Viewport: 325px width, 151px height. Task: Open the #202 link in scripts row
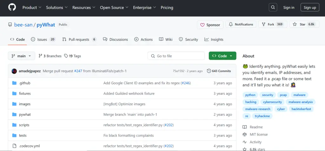pyautogui.click(x=169, y=125)
